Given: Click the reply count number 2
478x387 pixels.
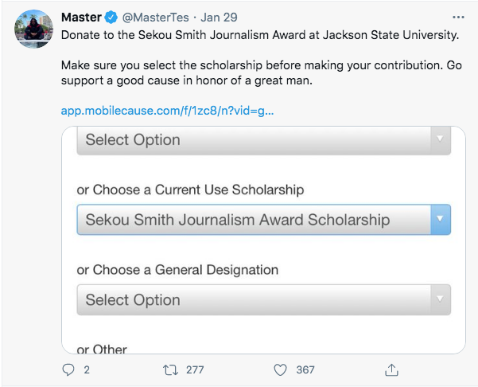Looking at the screenshot, I should 87,369.
